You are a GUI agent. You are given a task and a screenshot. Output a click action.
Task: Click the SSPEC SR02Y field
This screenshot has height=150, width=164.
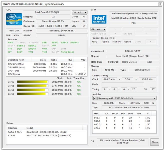(62, 35)
